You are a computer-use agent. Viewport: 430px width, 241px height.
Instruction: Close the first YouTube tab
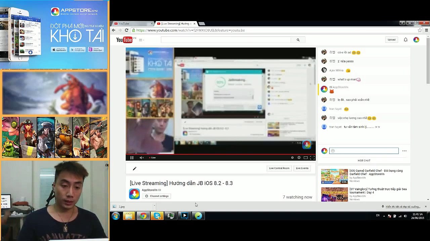[x=152, y=23]
